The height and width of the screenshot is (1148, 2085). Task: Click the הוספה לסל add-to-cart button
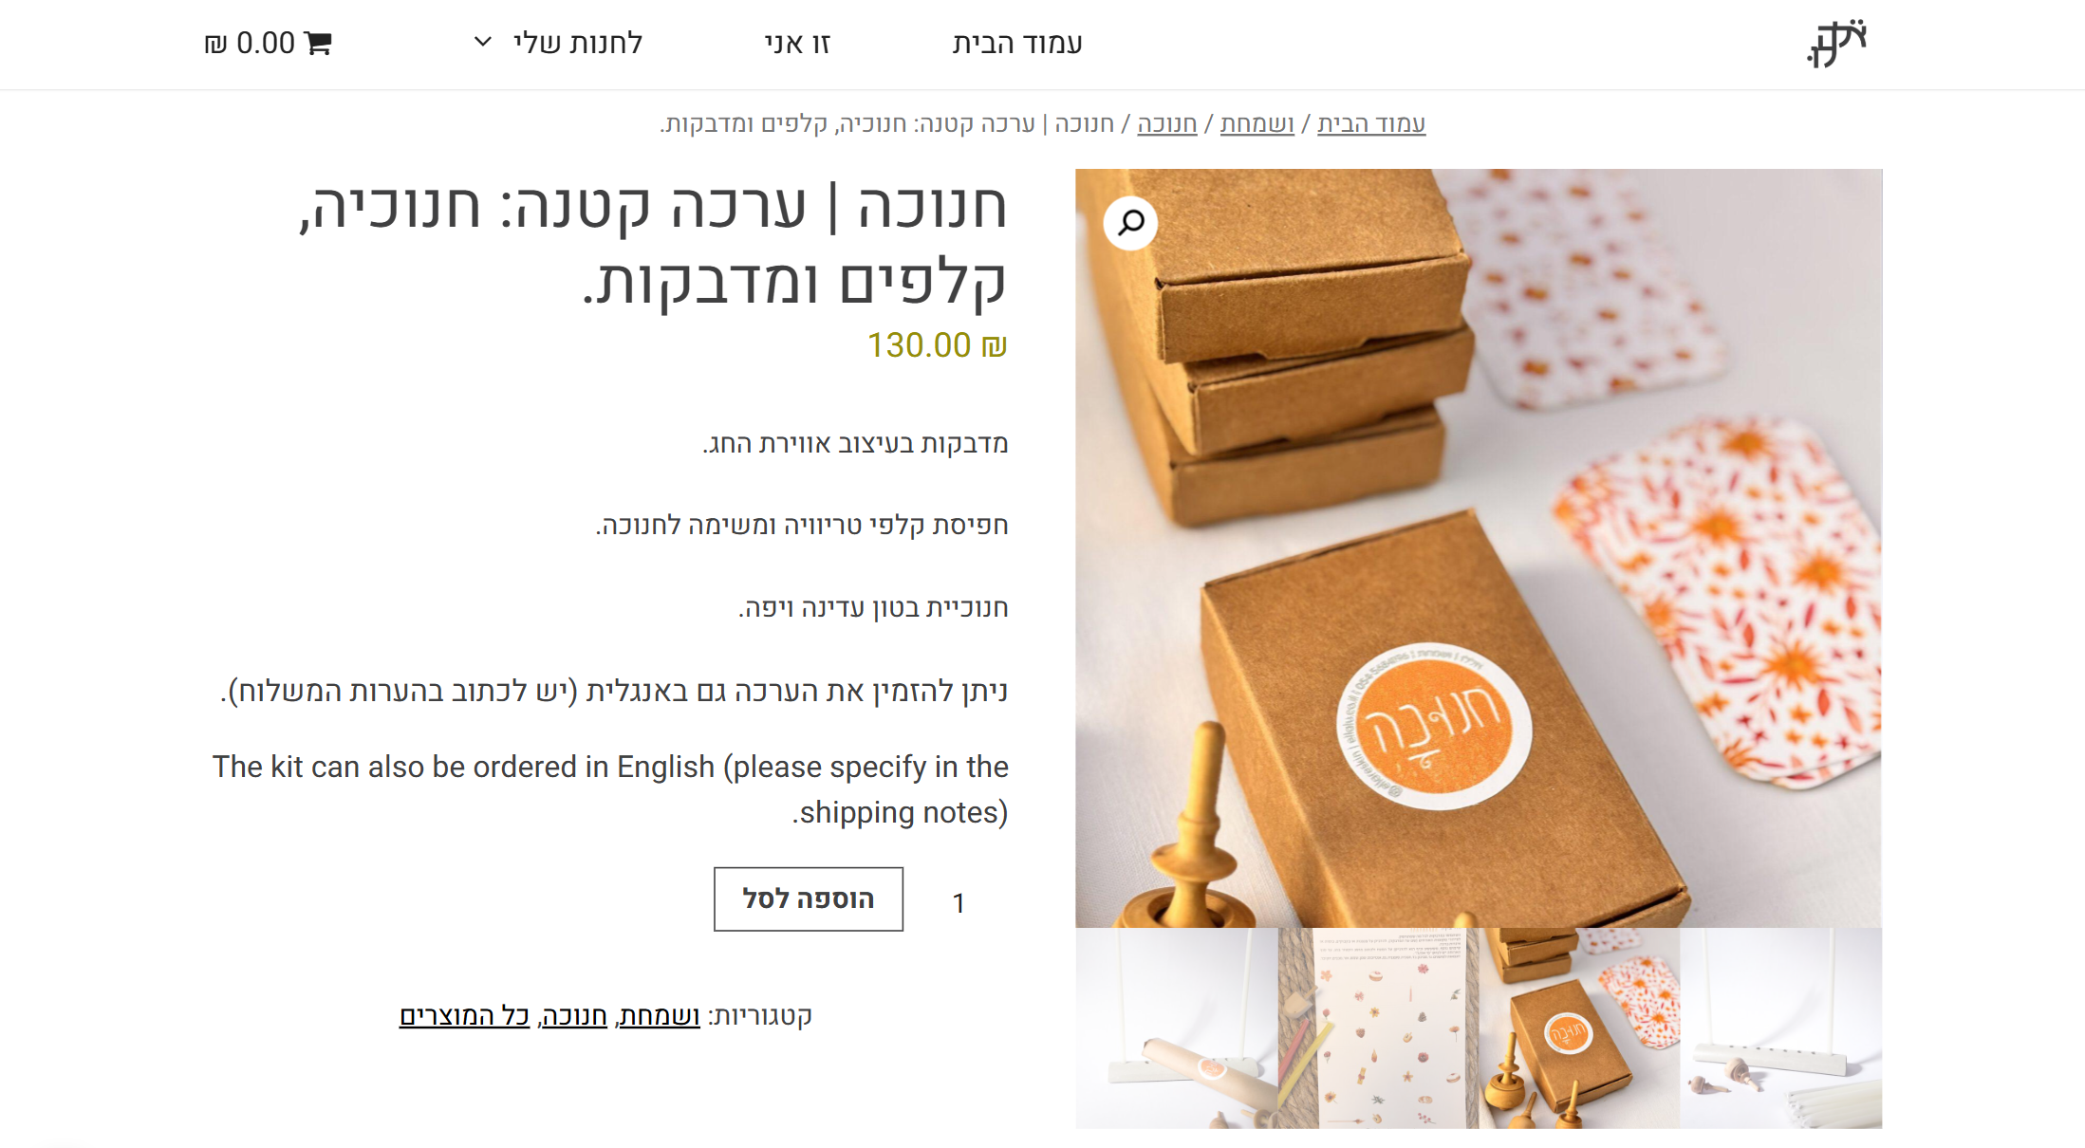pos(809,898)
